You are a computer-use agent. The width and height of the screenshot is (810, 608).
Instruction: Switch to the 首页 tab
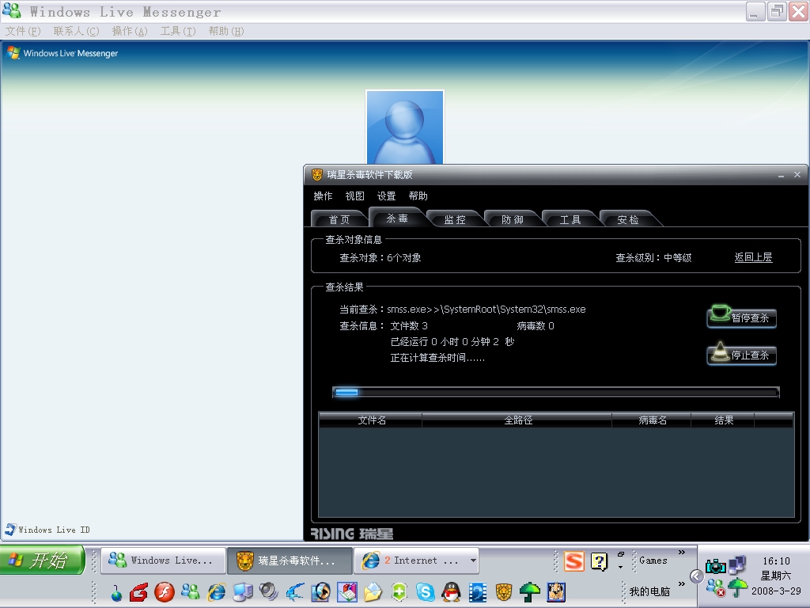pos(339,219)
